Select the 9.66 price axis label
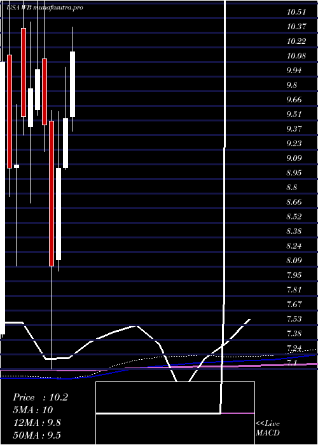The width and height of the screenshot is (318, 445). (294, 100)
